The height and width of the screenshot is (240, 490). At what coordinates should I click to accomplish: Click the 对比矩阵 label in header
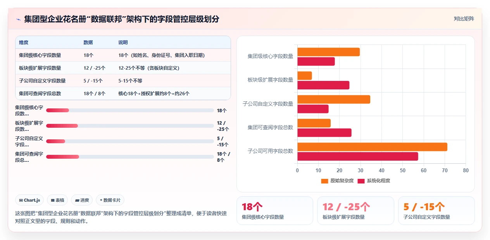[464, 19]
